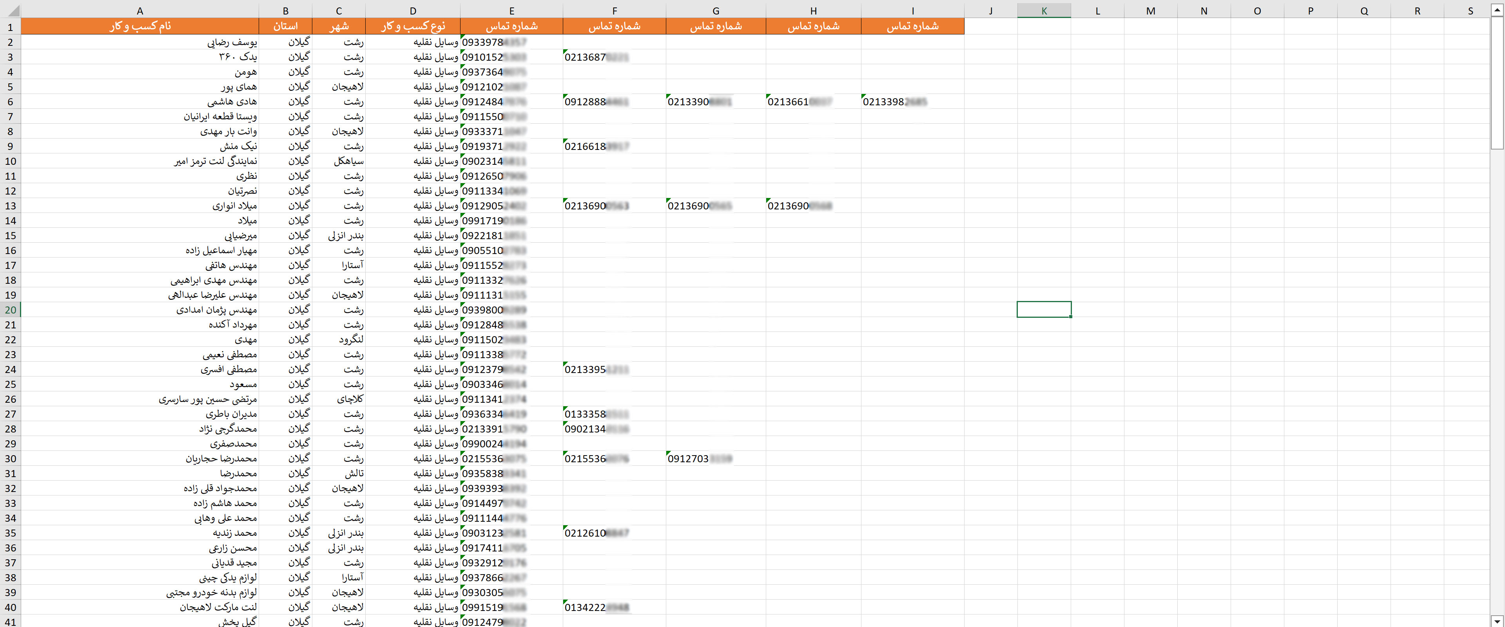Select cell containing هومن
Image resolution: width=1505 pixels, height=627 pixels.
click(140, 72)
